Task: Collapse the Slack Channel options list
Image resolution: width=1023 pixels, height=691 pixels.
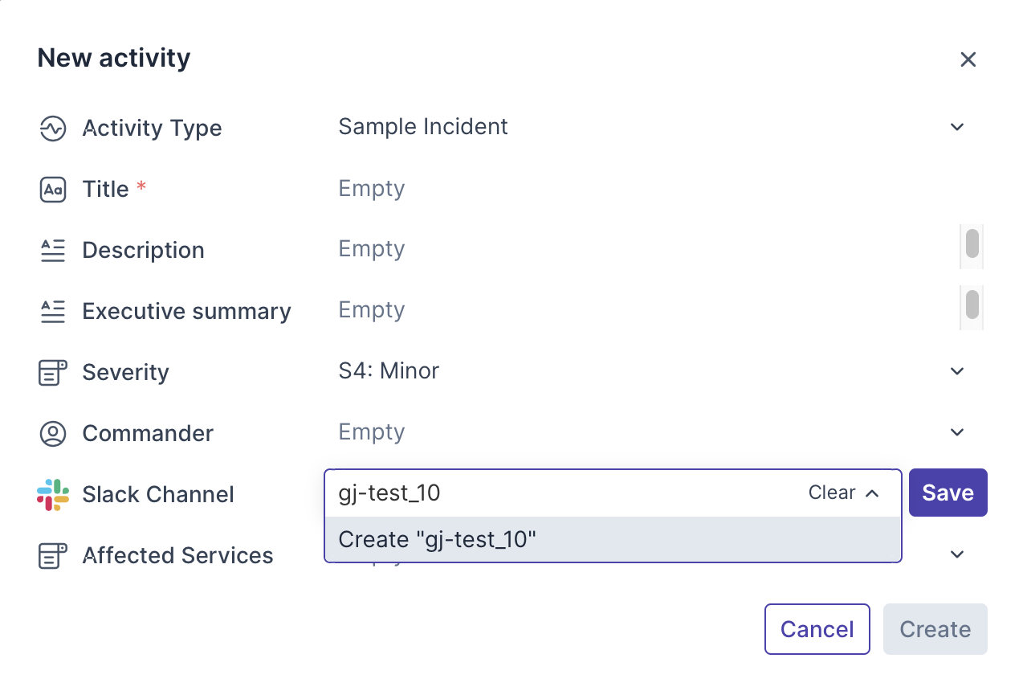Action: pos(872,493)
